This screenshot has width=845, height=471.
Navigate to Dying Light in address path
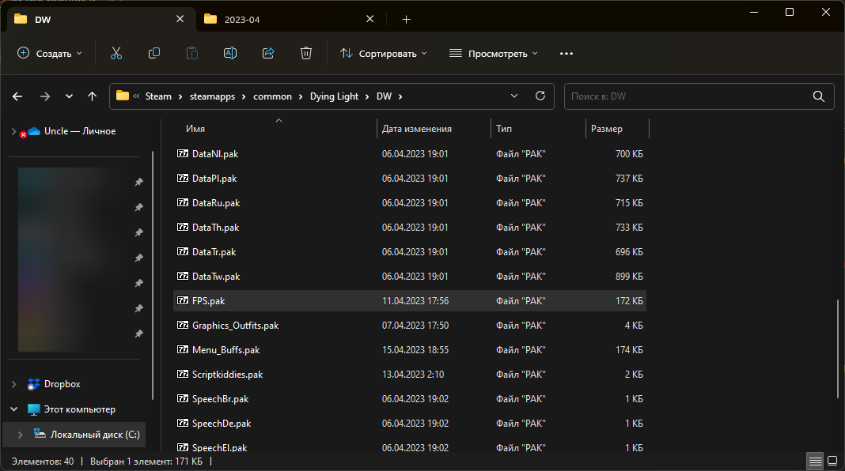point(334,96)
